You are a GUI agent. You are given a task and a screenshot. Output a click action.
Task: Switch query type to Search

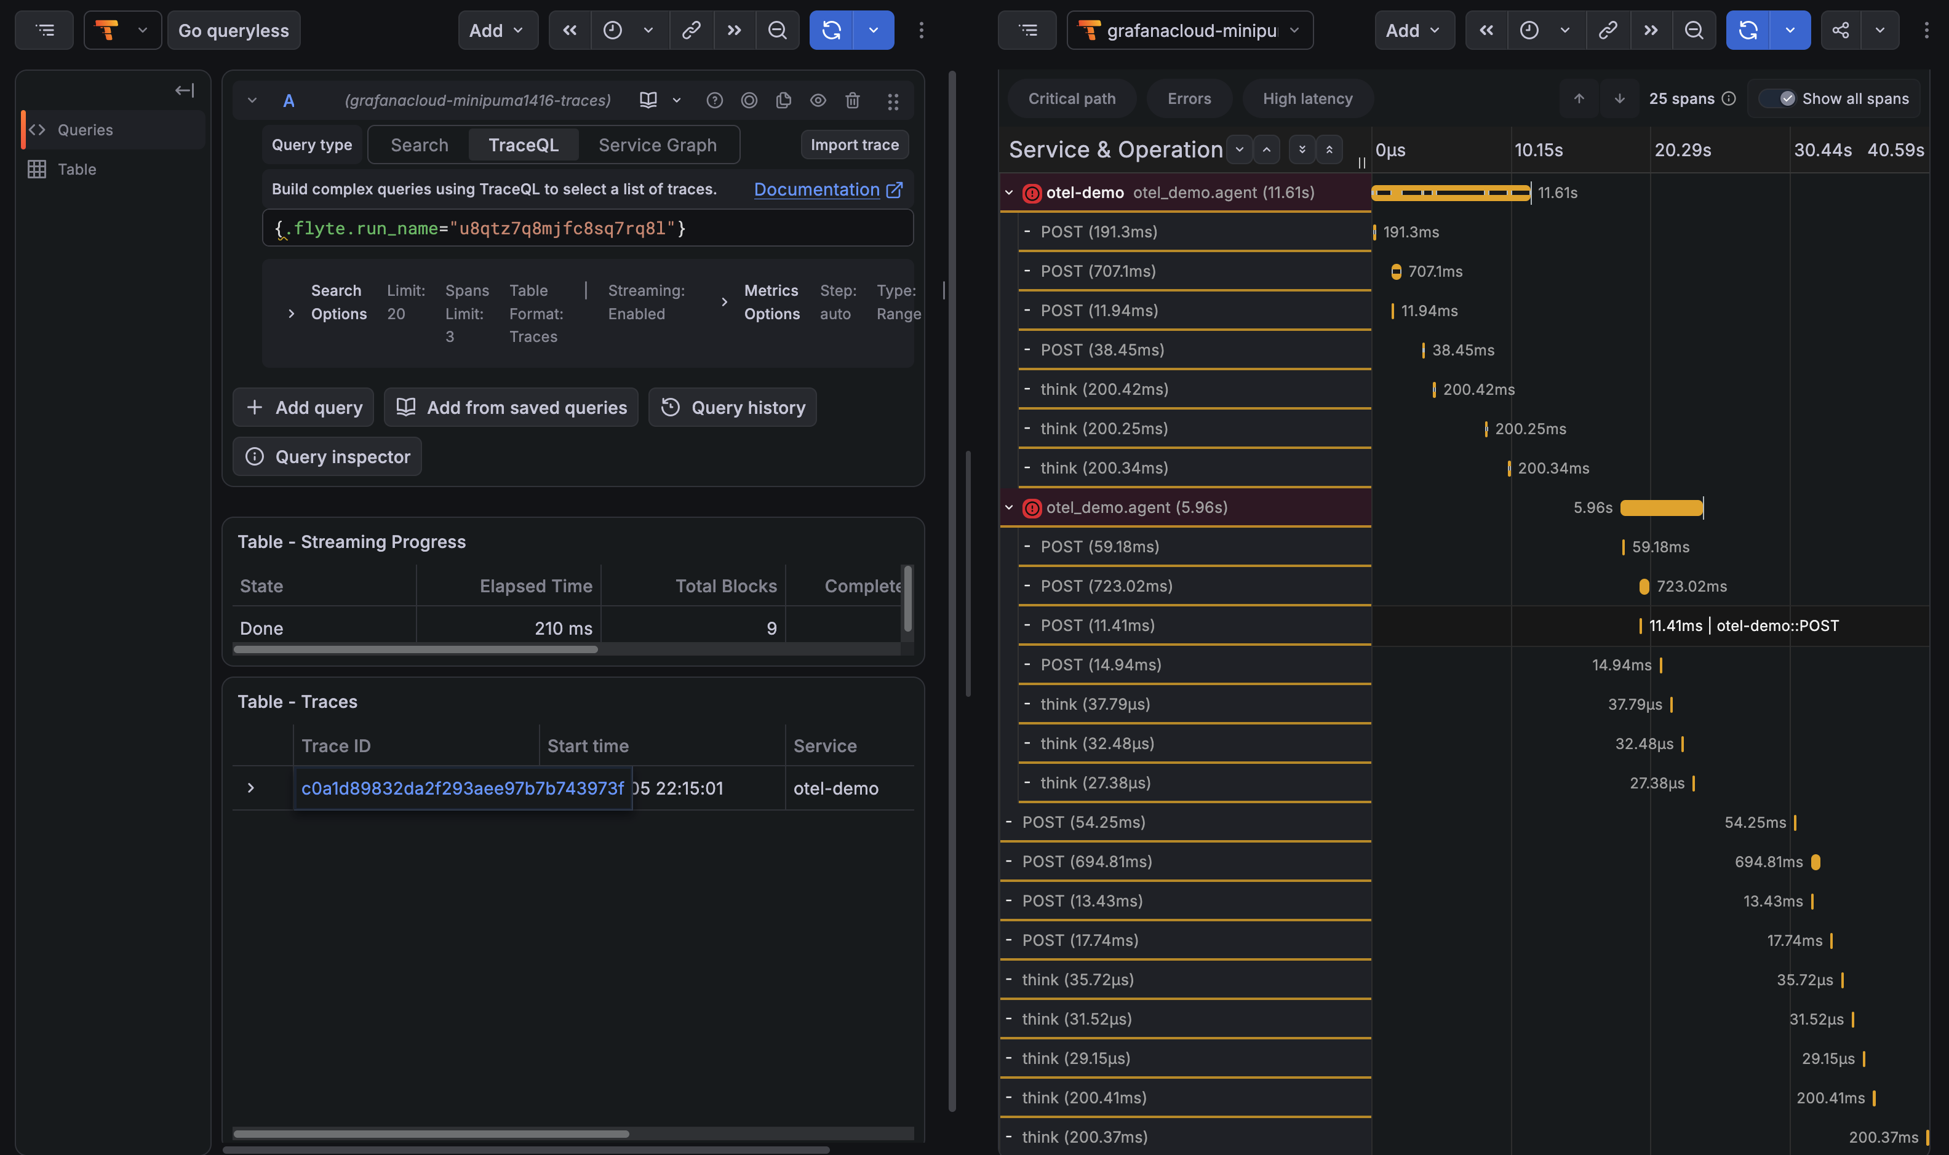[x=420, y=145]
